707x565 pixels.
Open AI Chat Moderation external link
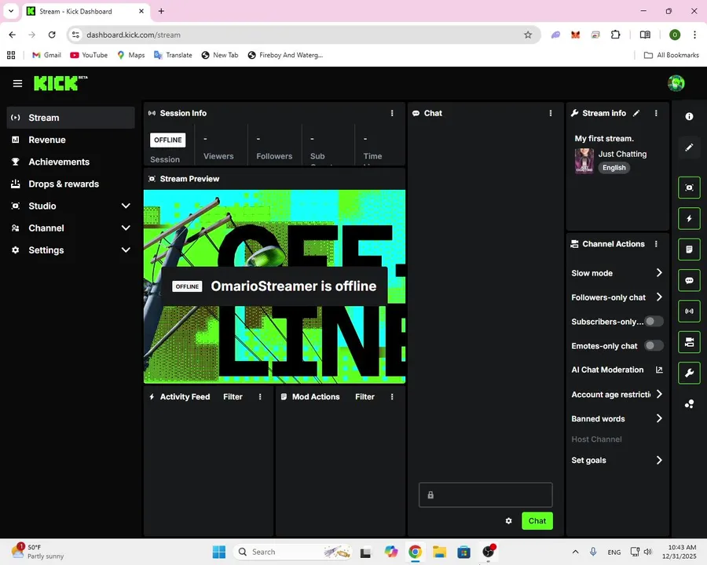(659, 370)
